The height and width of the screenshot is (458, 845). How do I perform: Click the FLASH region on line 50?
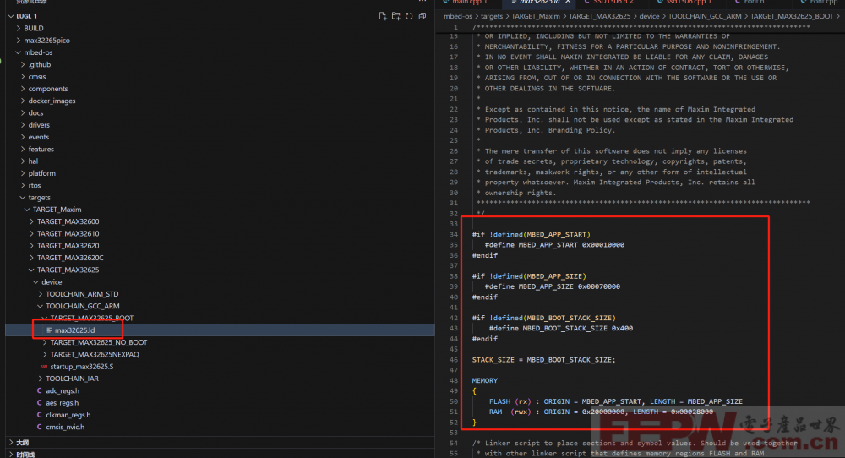(x=499, y=401)
